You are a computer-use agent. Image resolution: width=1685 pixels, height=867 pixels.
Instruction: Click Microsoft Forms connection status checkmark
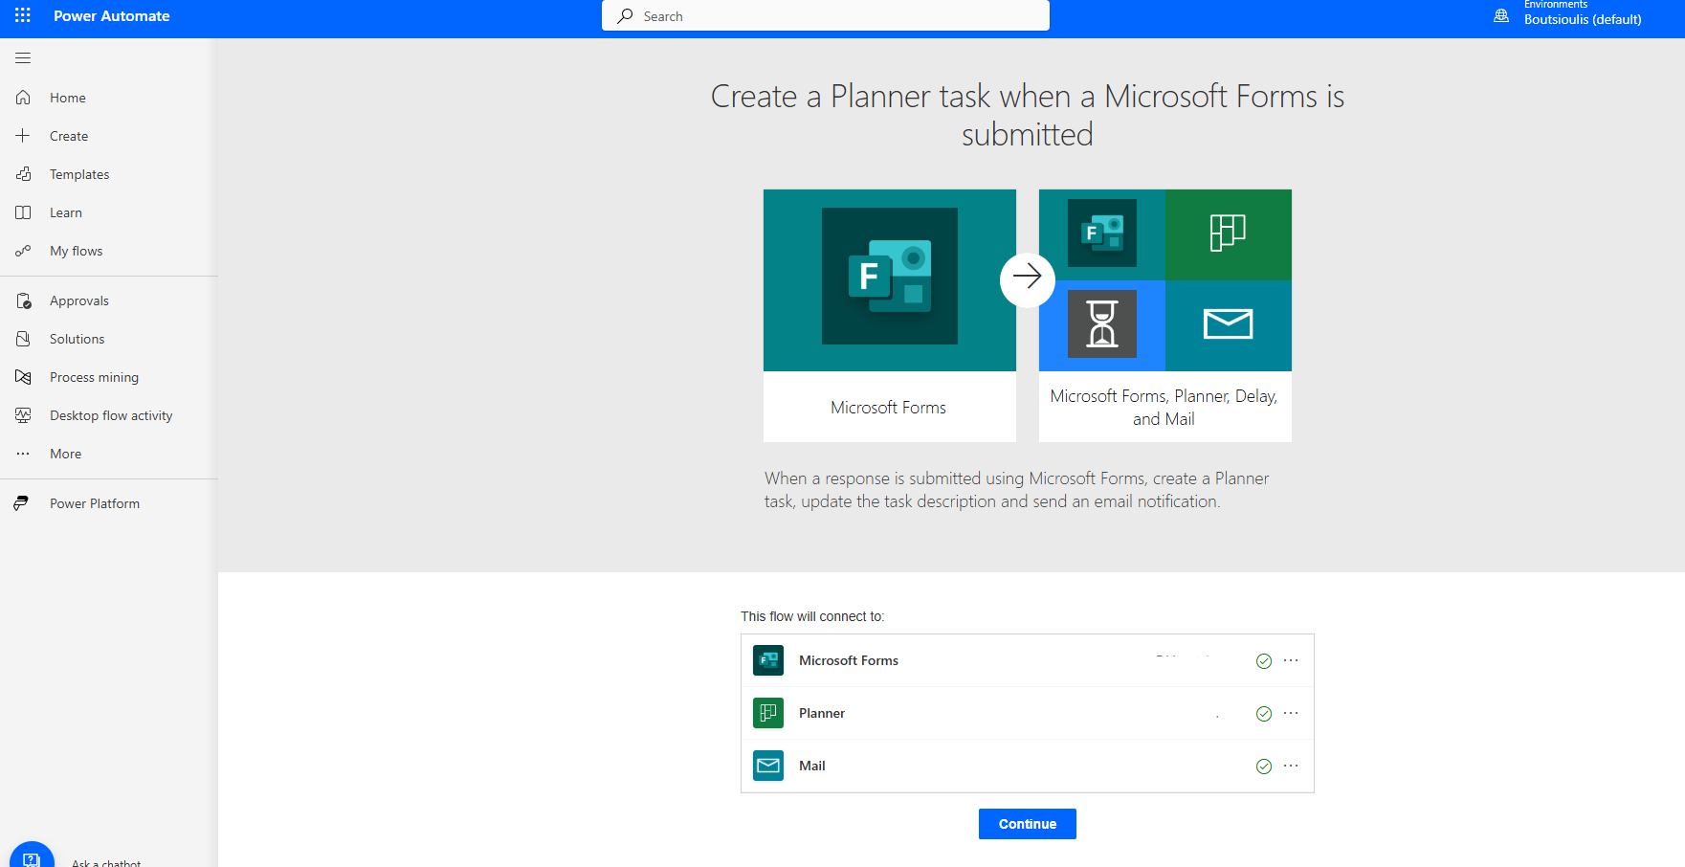click(1264, 661)
